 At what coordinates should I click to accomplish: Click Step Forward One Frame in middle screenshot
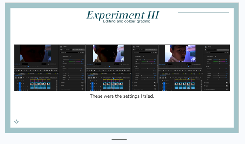click(111, 71)
